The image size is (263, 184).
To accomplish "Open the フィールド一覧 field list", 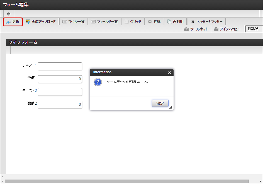I will [x=104, y=22].
